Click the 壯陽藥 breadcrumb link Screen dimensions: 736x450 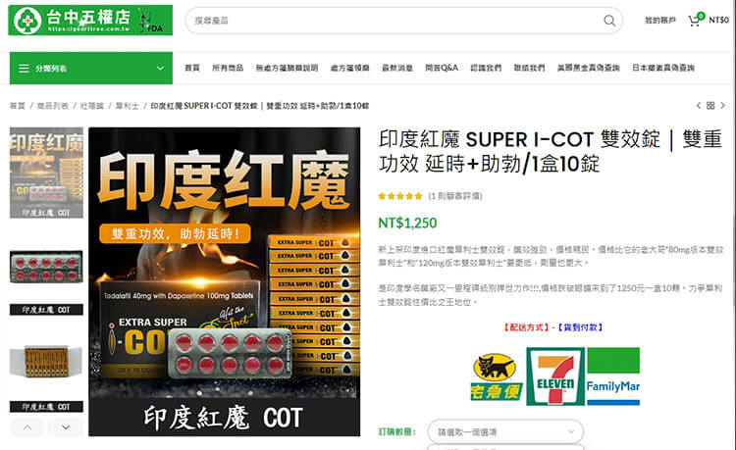point(91,106)
